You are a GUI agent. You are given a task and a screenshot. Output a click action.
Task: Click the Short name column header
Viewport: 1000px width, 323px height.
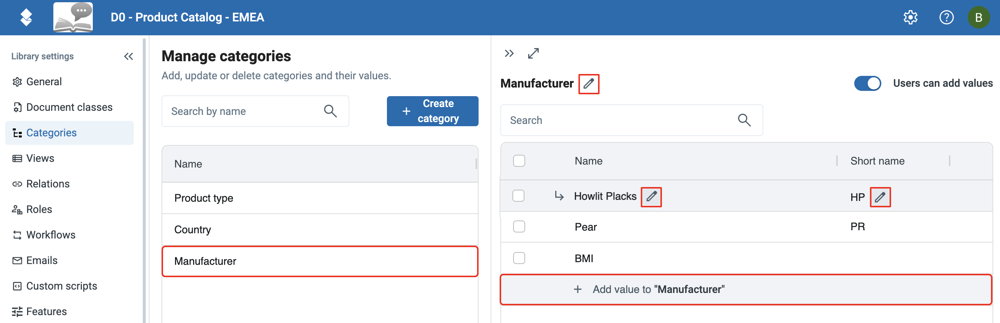click(x=877, y=161)
